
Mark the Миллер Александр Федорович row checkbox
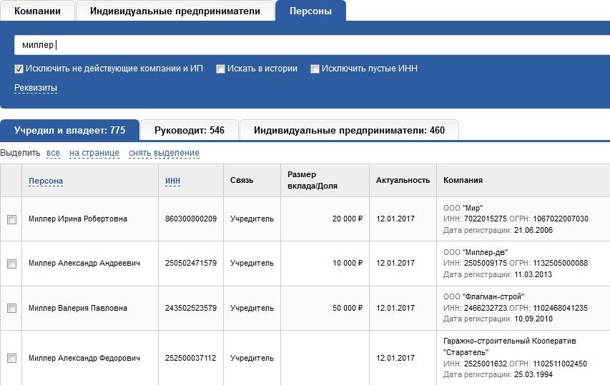(11, 358)
